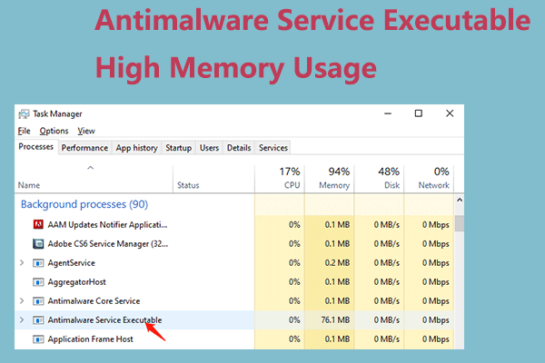Expand the Antimalware Core Service row
The image size is (545, 363).
[22, 300]
